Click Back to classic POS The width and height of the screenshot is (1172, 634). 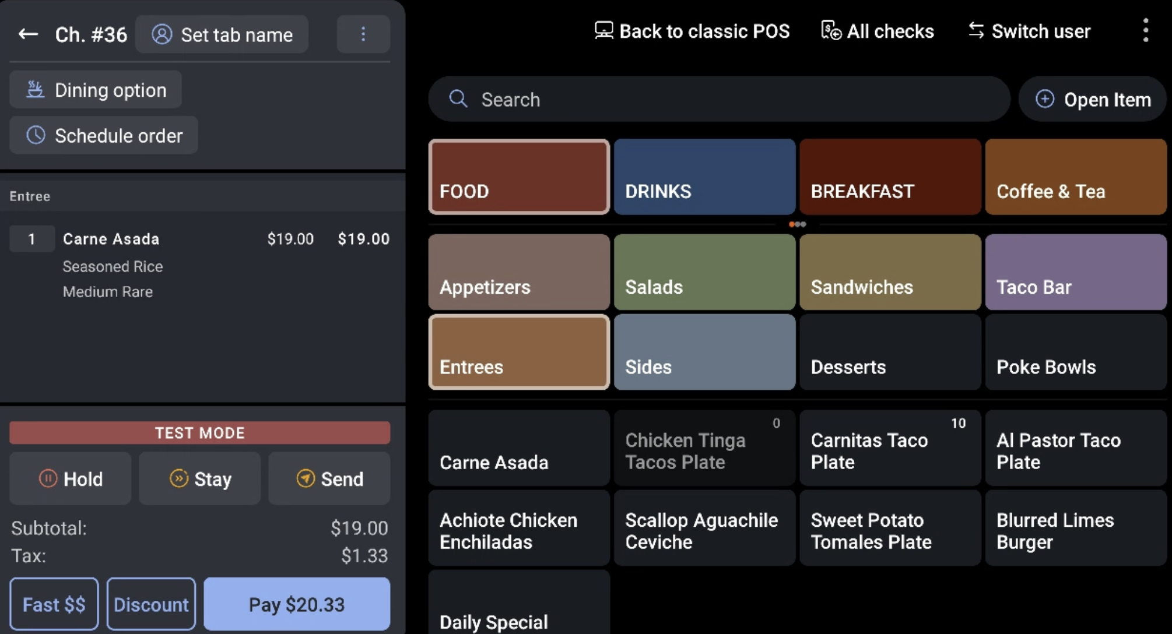pos(692,31)
